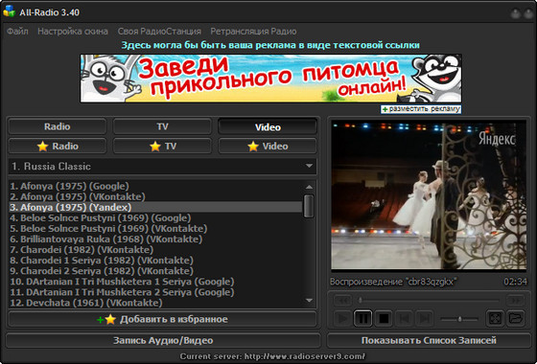The image size is (537, 364).
Task: Open favorite TV list with star
Action: [x=162, y=146]
